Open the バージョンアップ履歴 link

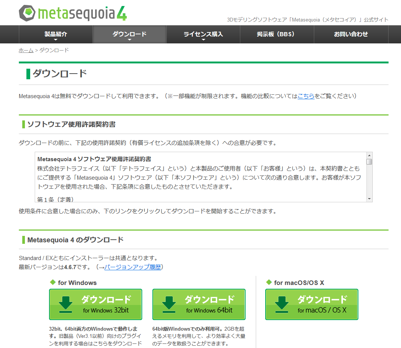133,267
